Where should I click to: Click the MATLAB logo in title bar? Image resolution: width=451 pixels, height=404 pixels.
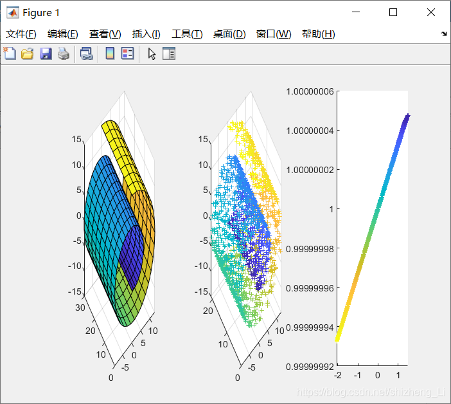pyautogui.click(x=13, y=12)
